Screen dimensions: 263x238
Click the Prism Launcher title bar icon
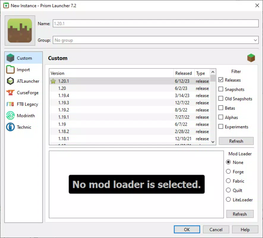[6, 6]
